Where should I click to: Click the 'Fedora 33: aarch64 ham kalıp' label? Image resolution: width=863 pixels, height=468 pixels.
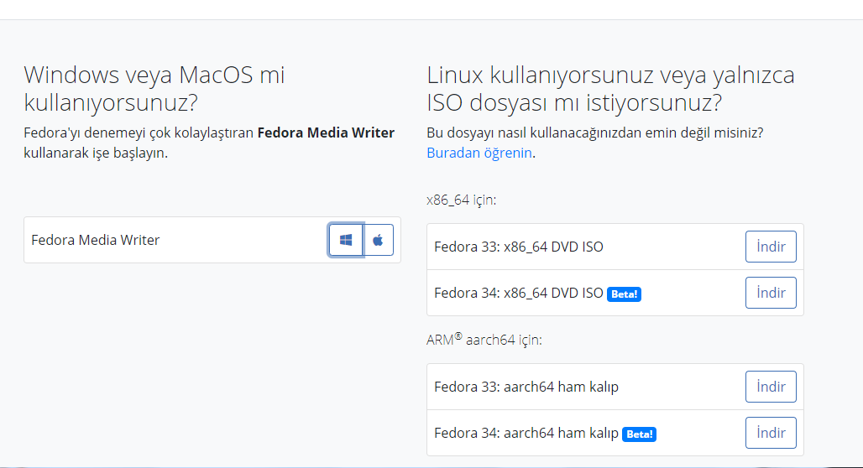[x=526, y=387]
